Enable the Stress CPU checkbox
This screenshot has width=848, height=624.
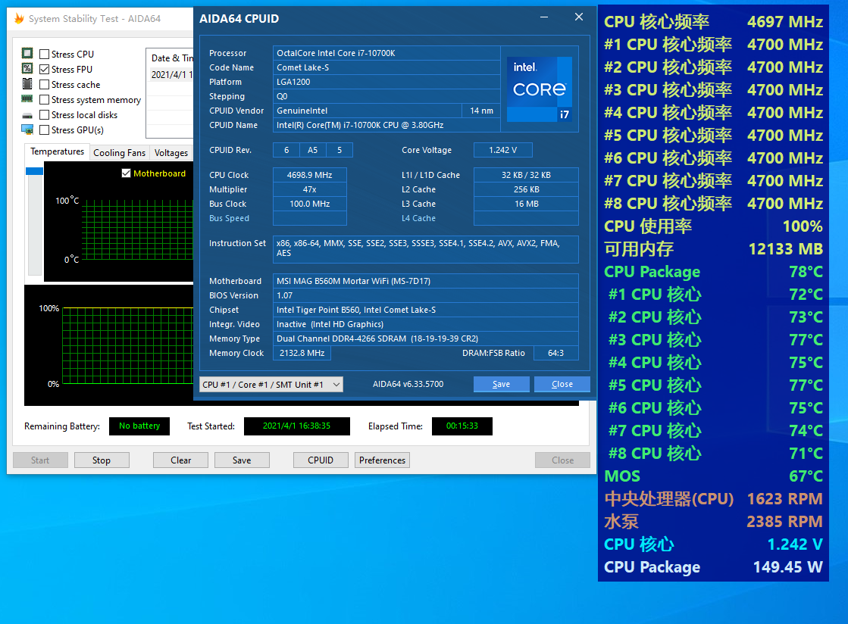[45, 55]
